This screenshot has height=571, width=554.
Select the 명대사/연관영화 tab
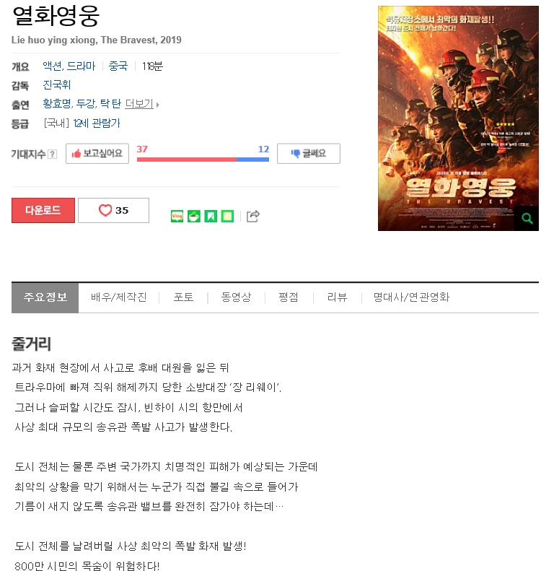tap(411, 297)
